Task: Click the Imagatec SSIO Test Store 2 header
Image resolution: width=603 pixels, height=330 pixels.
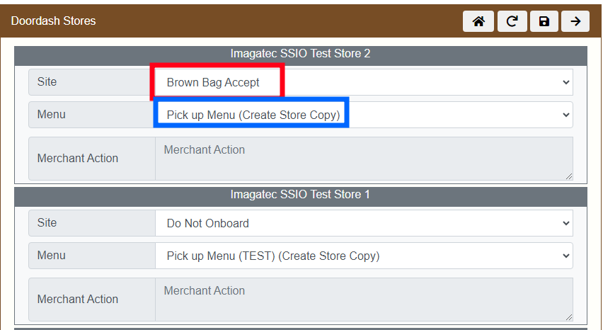Action: point(300,54)
